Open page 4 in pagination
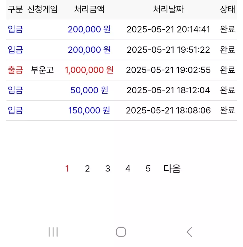This screenshot has width=243, height=247. [128, 169]
